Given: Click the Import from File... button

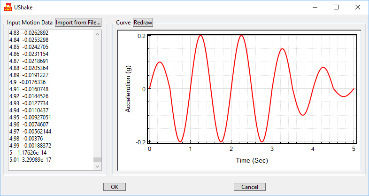Looking at the screenshot, I should coord(78,22).
